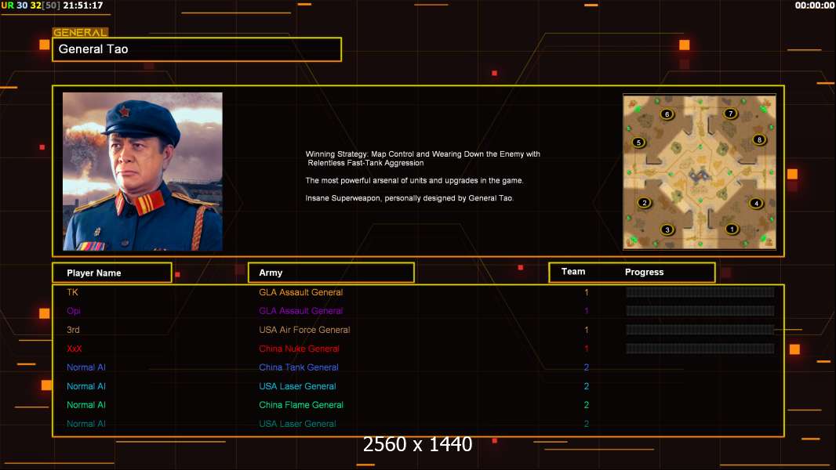
Task: Click team number 2 in China Flame General row
Action: point(587,405)
